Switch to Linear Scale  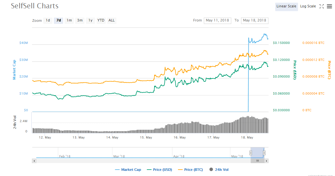coord(286,6)
